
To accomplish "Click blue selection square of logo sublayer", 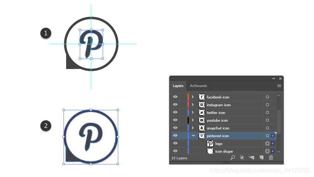I will (x=273, y=143).
